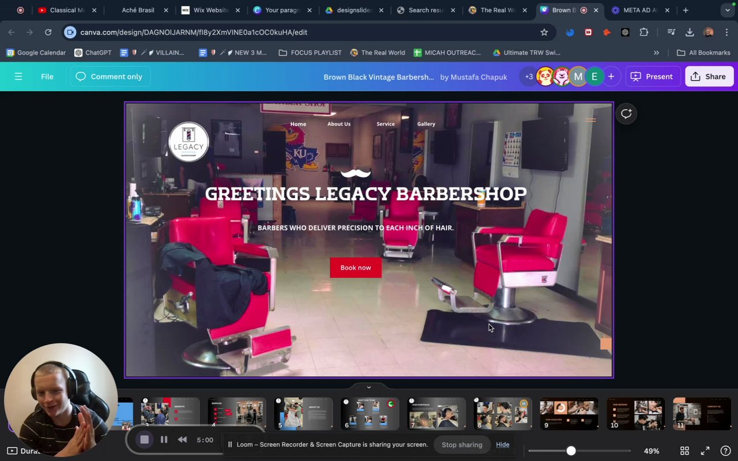Viewport: 738px width, 461px height.
Task: Bookmark this page with the star
Action: tap(544, 32)
